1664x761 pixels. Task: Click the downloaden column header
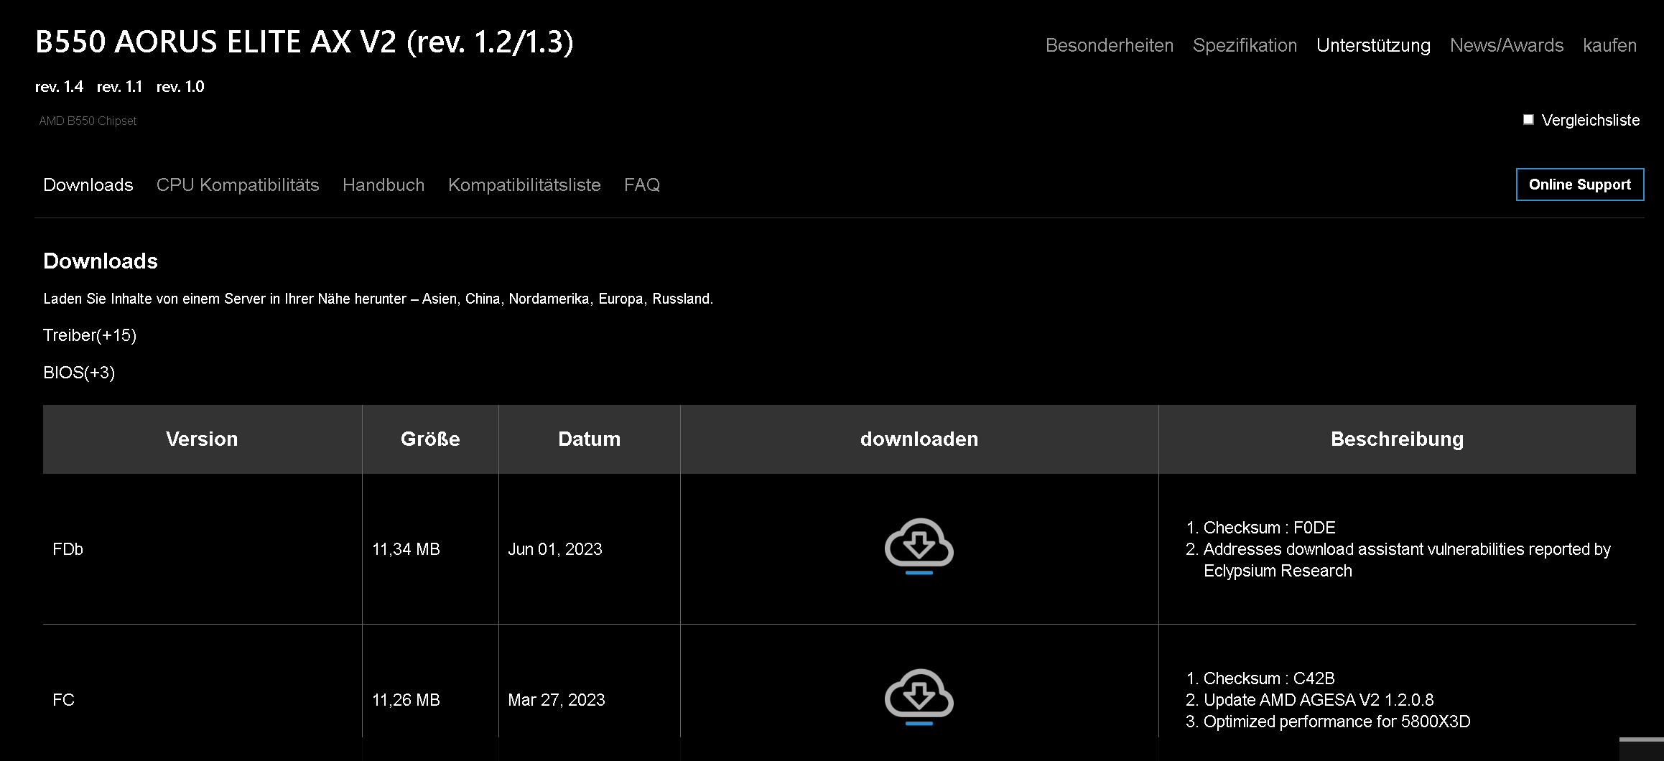coord(919,439)
